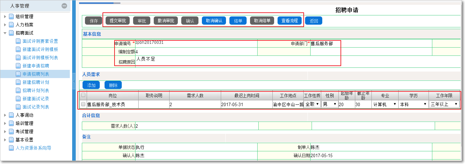This screenshot has height=164, width=465.
Task: Open the 性别 dropdown showing 男
Action: coord(330,104)
